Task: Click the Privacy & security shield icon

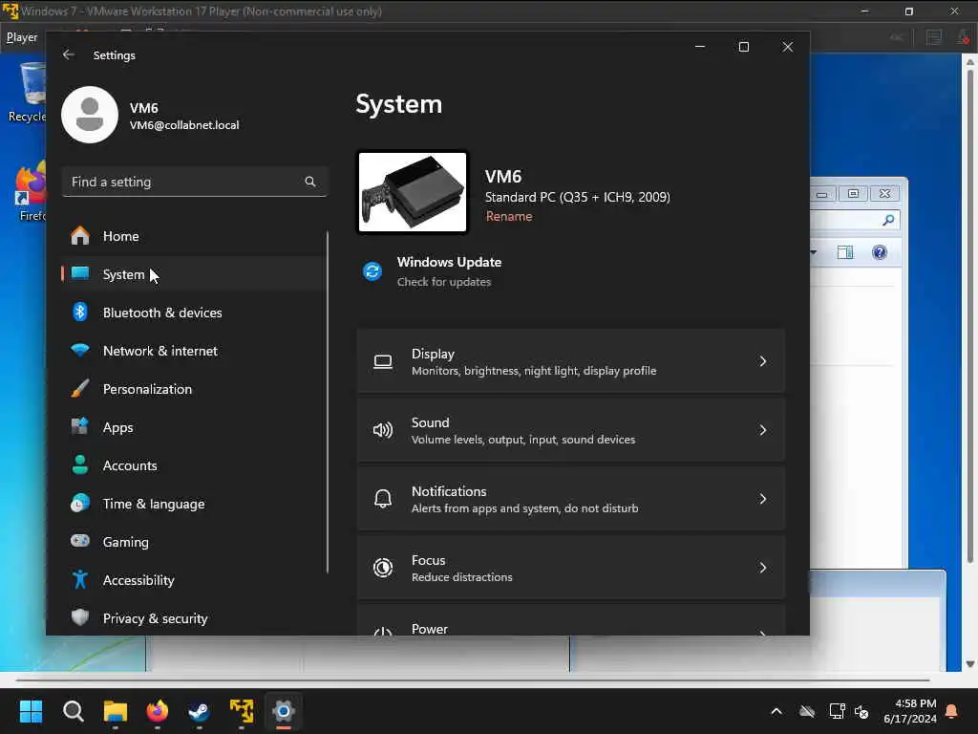Action: [x=80, y=618]
